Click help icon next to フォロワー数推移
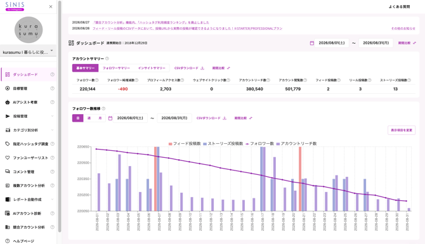This screenshot has width=425, height=244. pyautogui.click(x=103, y=108)
